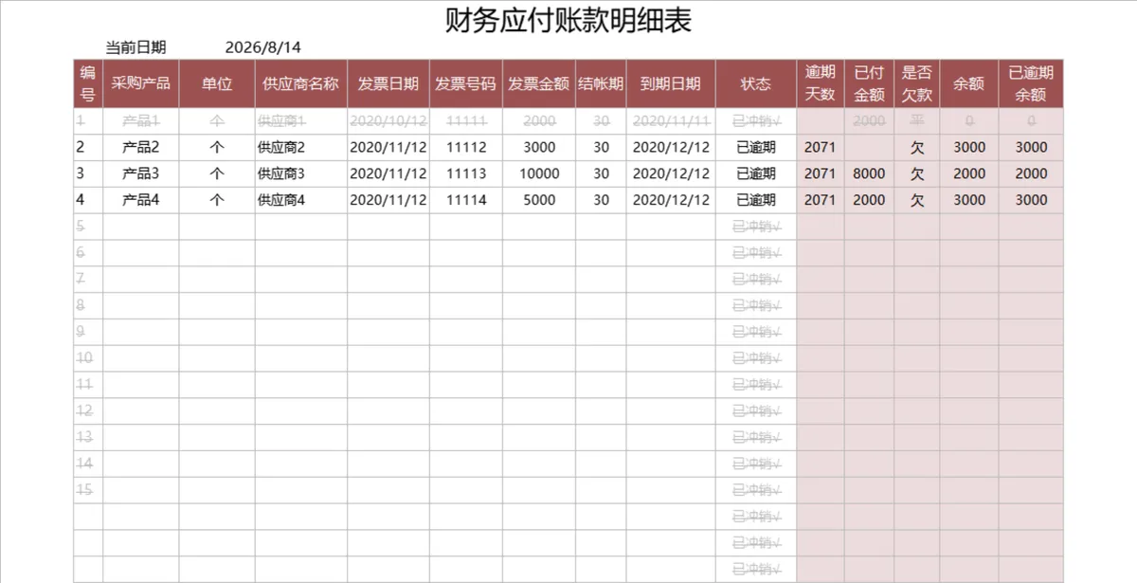This screenshot has height=583, width=1137.
Task: Click row number 12 cell
Action: point(87,410)
